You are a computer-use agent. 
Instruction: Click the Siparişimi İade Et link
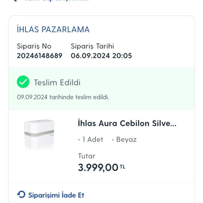tap(56, 195)
